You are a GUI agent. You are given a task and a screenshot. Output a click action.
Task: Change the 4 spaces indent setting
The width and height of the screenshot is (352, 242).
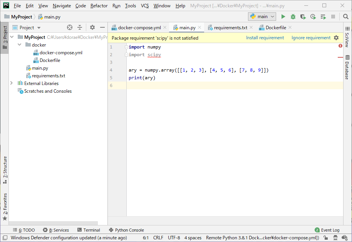pos(193,237)
